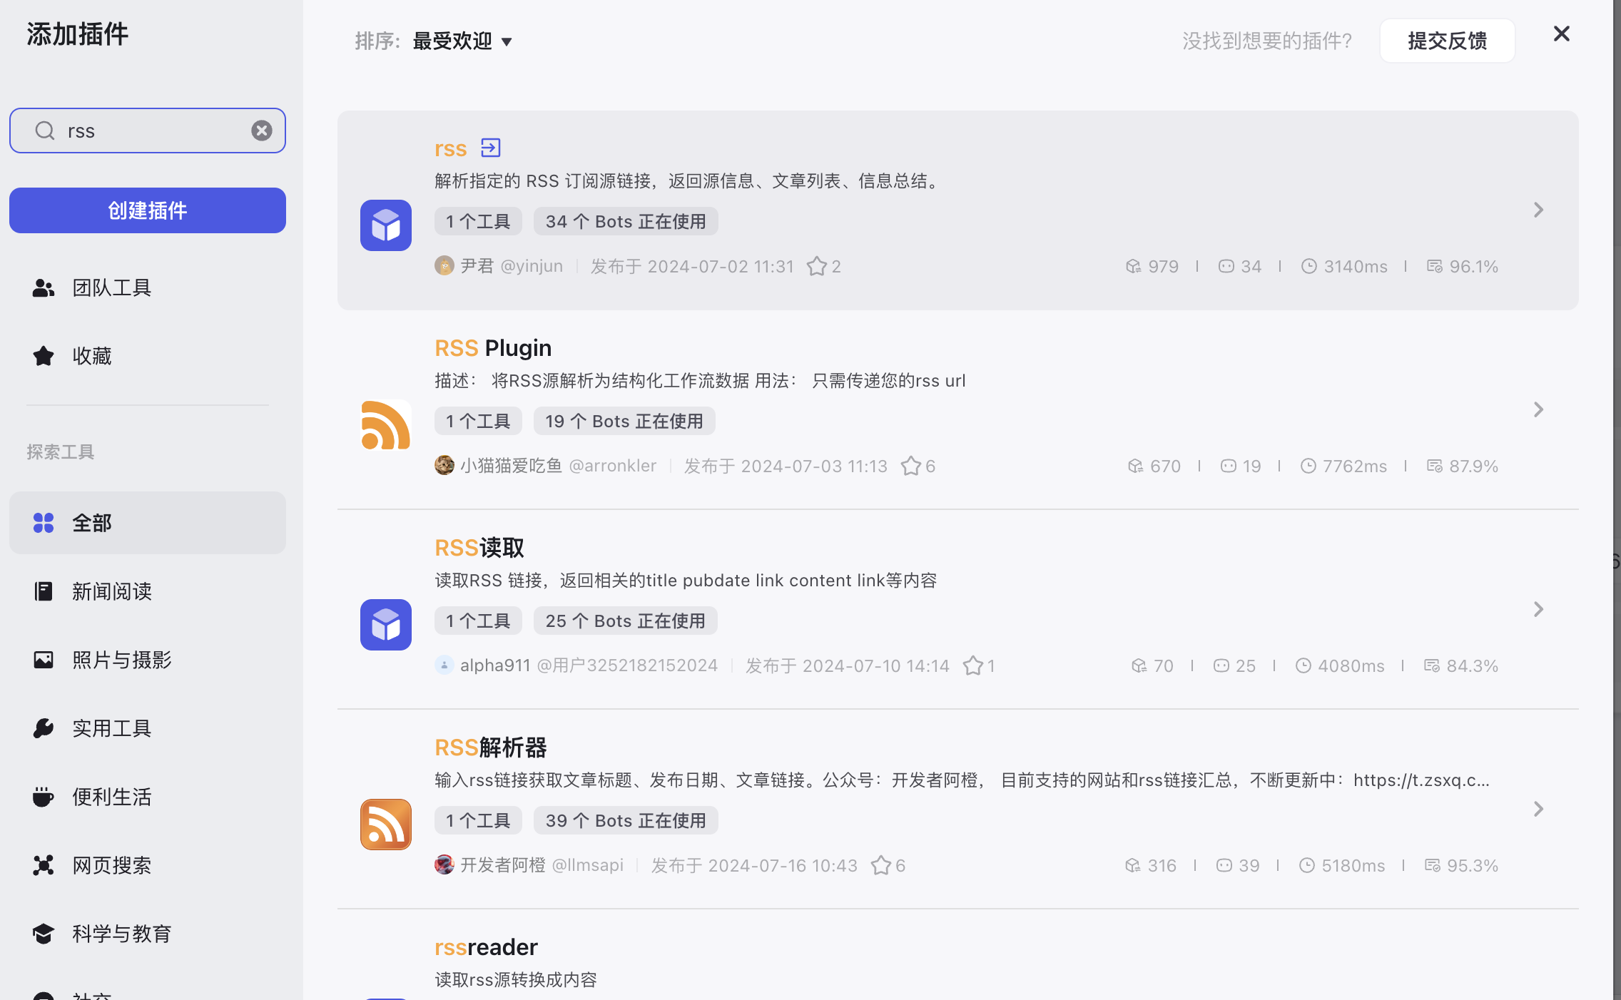Click the RSS解析器 plugin thumbnail icon
The width and height of the screenshot is (1621, 1000).
[x=385, y=825]
